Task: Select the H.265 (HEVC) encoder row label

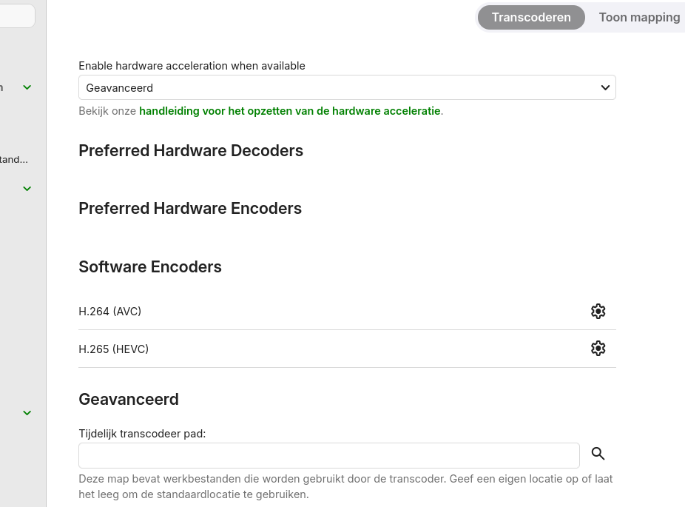Action: [114, 349]
